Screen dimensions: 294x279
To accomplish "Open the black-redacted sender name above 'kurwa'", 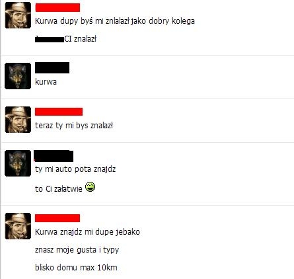I will (x=52, y=68).
